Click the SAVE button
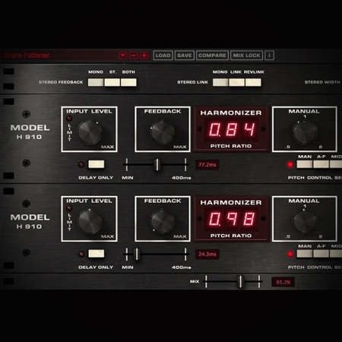Viewport: 342px width, 342px height. pyautogui.click(x=185, y=55)
